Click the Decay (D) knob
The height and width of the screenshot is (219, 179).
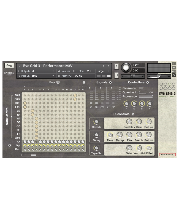(x=134, y=104)
